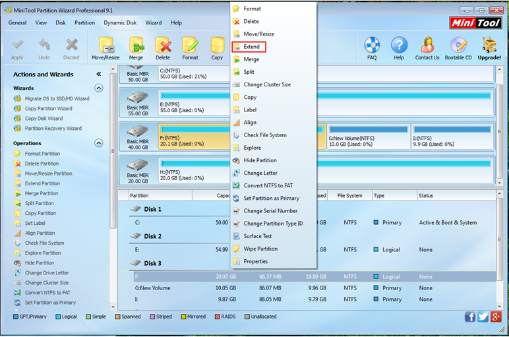This screenshot has height=337, width=509.
Task: Collapse the Wizards section chevron
Action: click(x=99, y=88)
